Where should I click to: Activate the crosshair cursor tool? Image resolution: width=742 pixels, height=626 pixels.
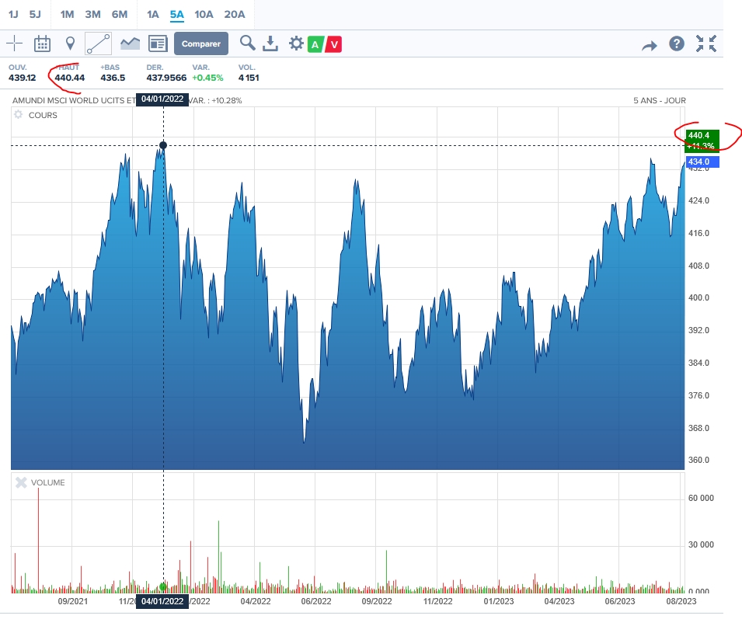coord(15,43)
